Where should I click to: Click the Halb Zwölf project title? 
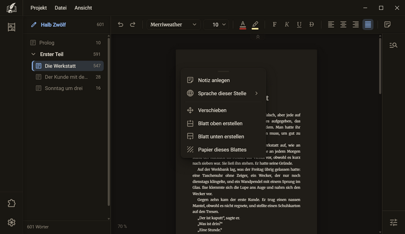coord(53,25)
